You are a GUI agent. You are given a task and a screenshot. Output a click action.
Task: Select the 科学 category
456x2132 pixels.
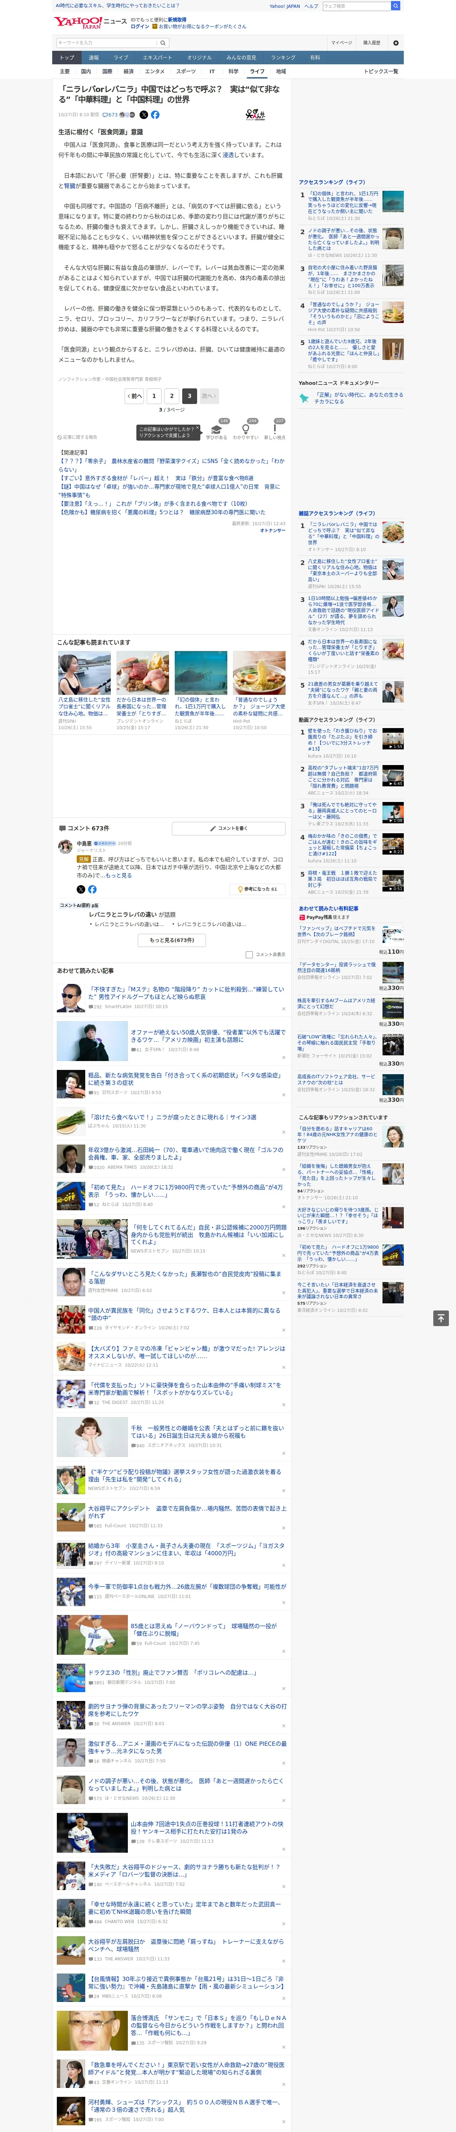click(233, 71)
